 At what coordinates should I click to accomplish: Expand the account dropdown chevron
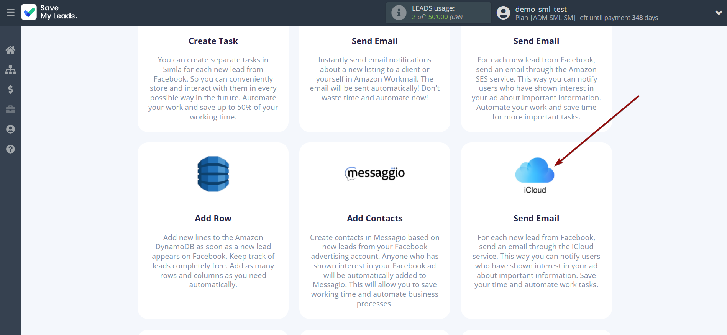718,13
